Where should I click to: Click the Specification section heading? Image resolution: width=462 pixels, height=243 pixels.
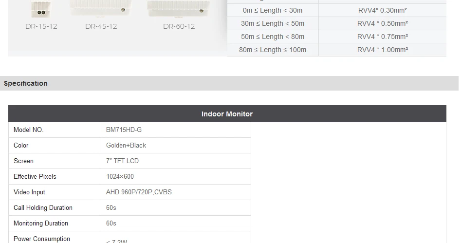(x=26, y=83)
